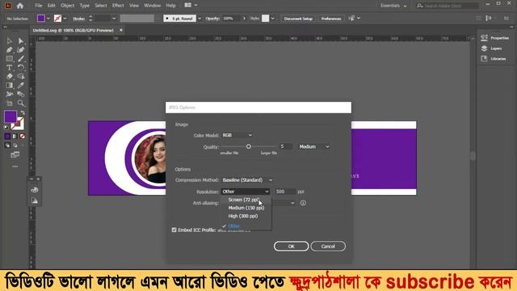
Task: Open the Compression Method dropdown
Action: 247,180
